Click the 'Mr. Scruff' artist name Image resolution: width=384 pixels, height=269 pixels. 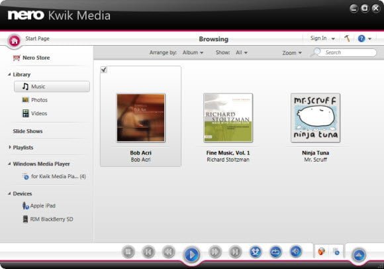[x=315, y=160]
